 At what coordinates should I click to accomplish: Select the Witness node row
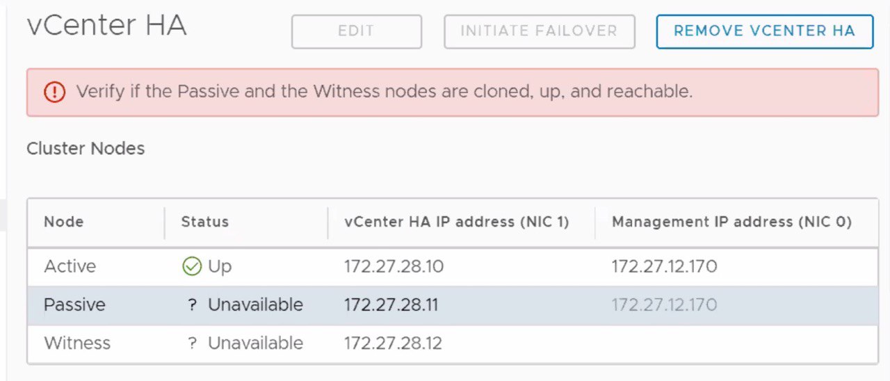point(453,343)
